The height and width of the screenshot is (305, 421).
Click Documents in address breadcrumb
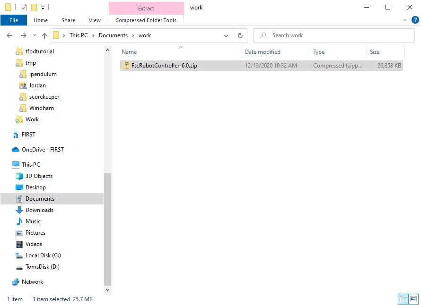(113, 35)
